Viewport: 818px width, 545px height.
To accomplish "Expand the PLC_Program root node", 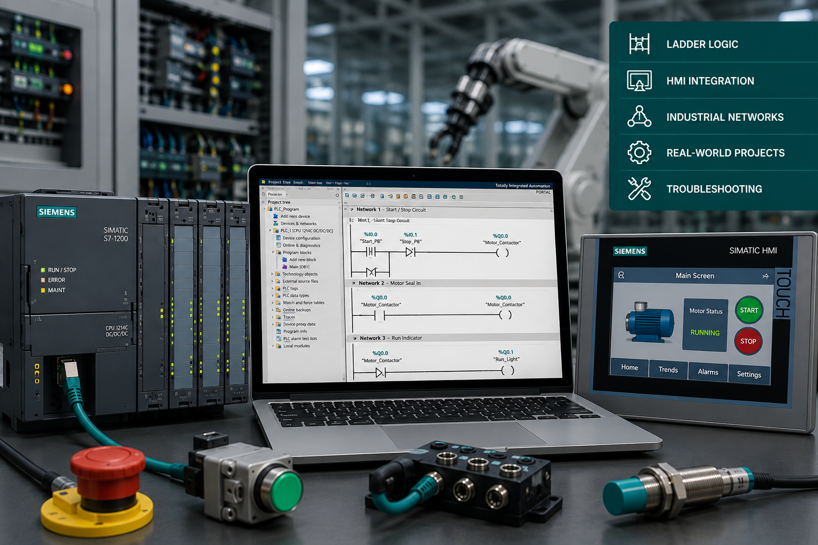I will (x=265, y=209).
